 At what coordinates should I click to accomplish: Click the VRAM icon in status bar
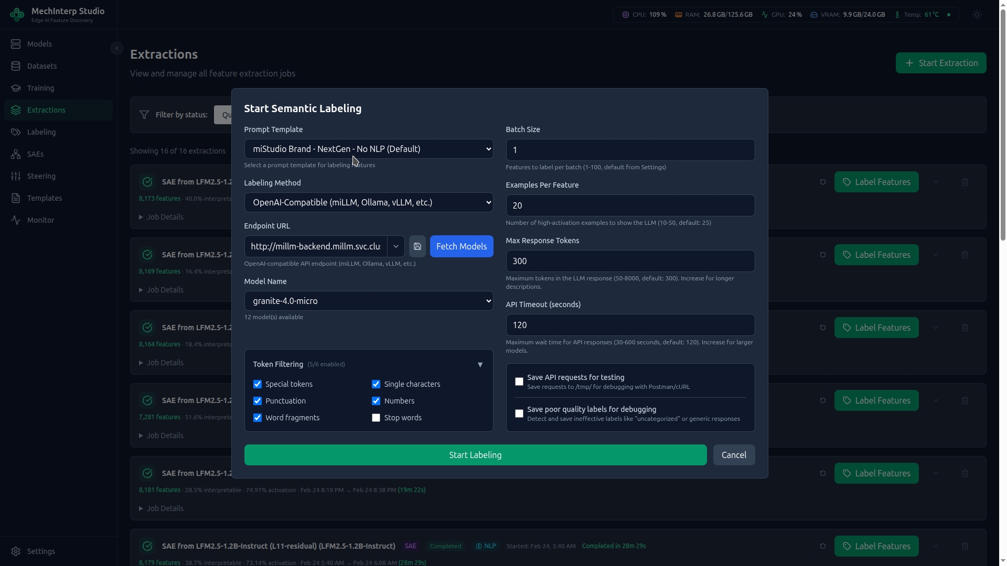(814, 15)
